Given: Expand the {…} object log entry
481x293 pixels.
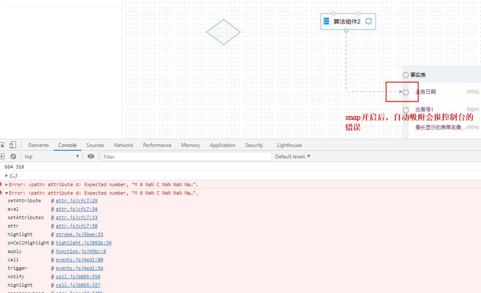Looking at the screenshot, I should click(x=6, y=176).
